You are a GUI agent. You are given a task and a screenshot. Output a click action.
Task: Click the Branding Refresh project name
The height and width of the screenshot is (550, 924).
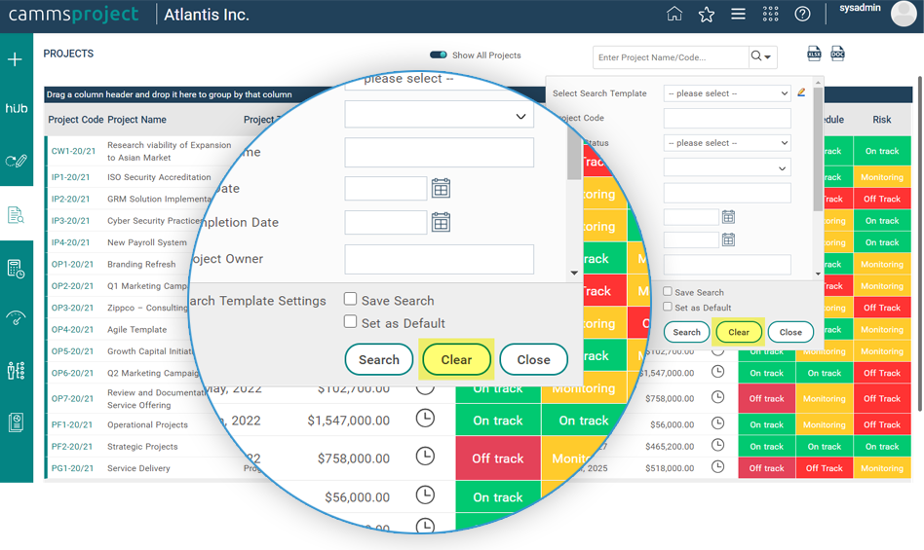coord(141,264)
